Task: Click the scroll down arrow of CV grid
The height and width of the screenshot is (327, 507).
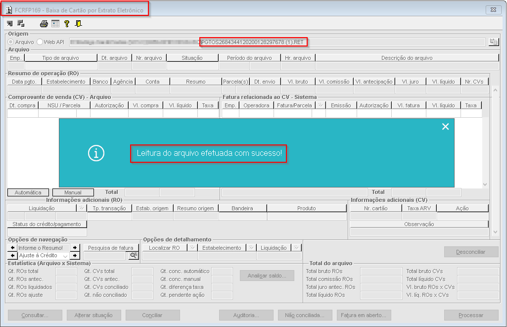Action: (485, 185)
